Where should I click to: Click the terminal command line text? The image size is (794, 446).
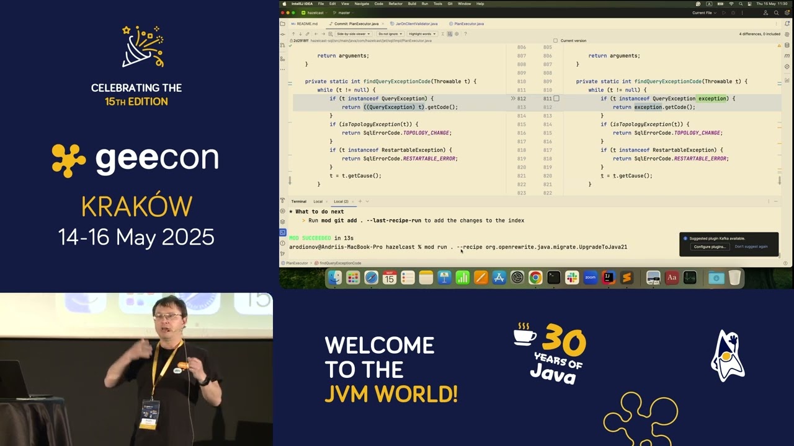458,247
